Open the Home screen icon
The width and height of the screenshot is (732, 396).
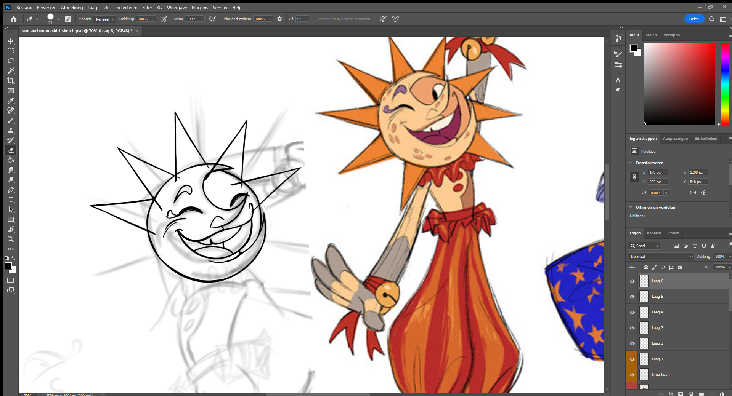pyautogui.click(x=14, y=19)
